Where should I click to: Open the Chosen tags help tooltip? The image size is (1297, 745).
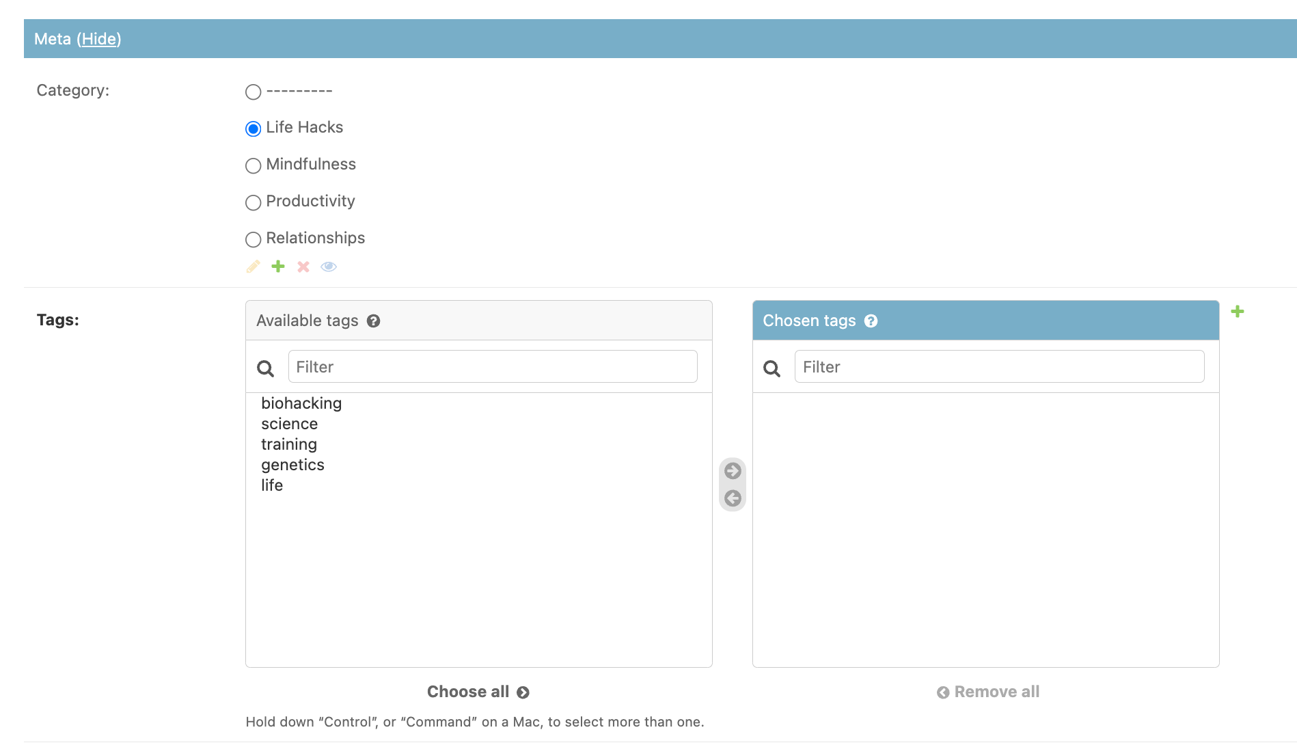coord(871,321)
